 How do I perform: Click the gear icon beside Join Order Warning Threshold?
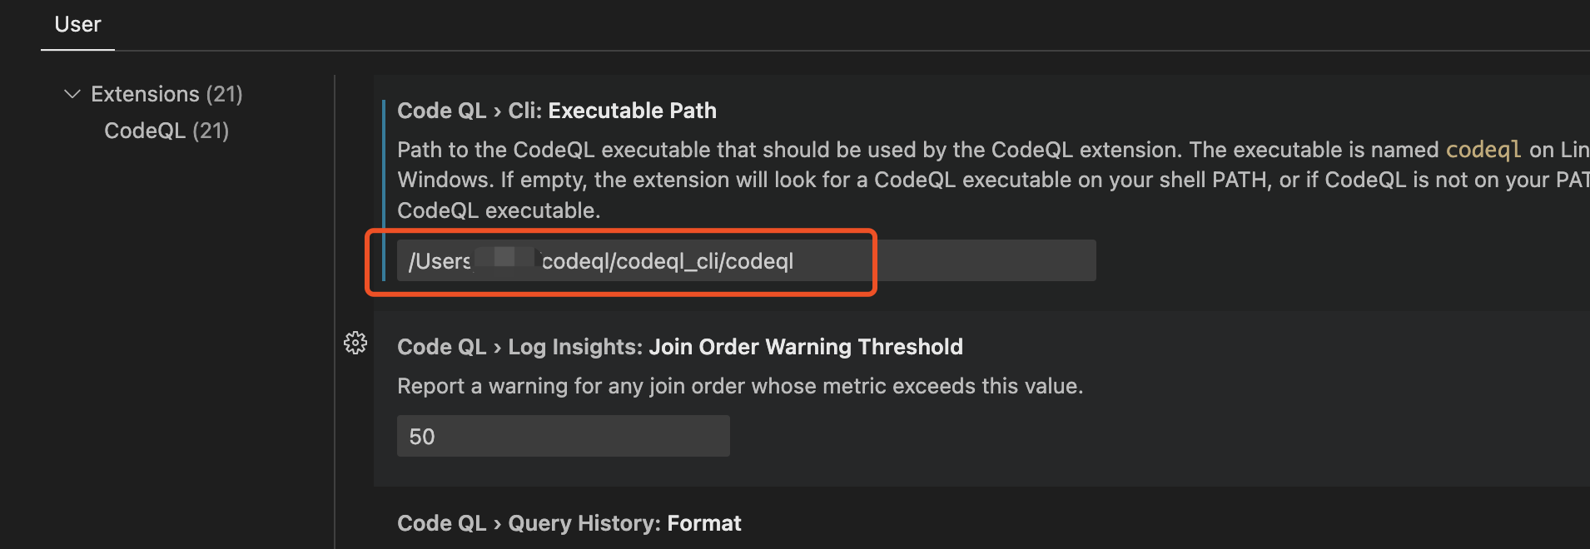[355, 344]
